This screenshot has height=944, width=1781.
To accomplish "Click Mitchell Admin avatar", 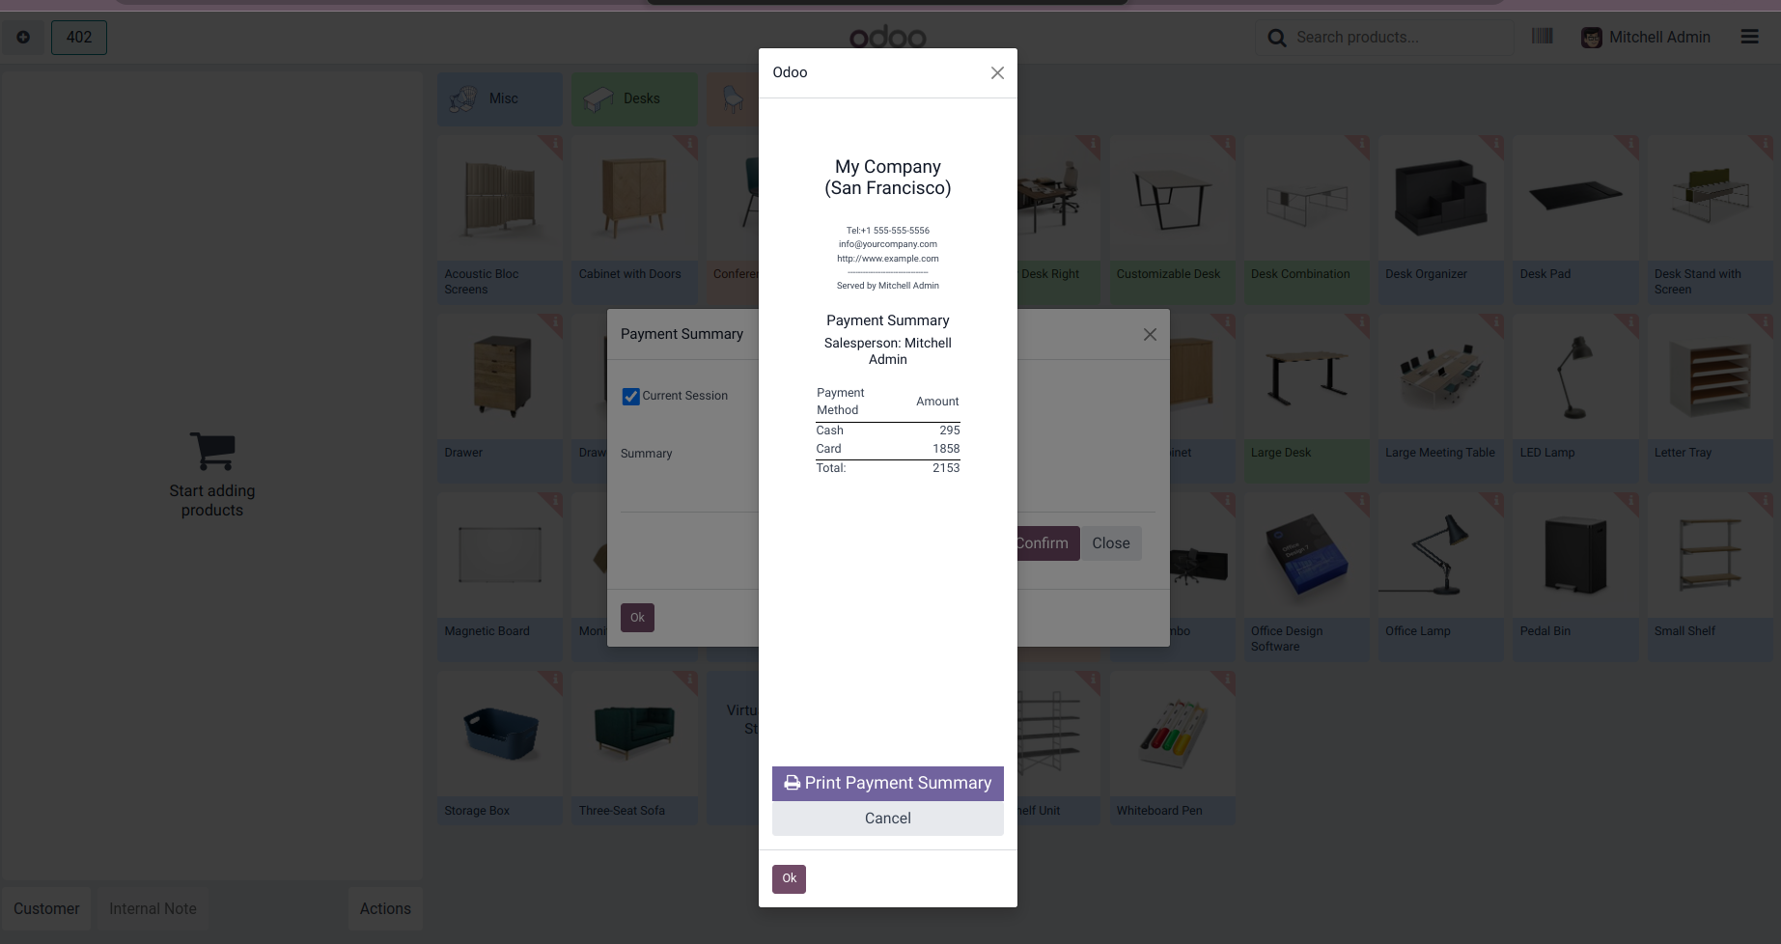I will [1591, 38].
